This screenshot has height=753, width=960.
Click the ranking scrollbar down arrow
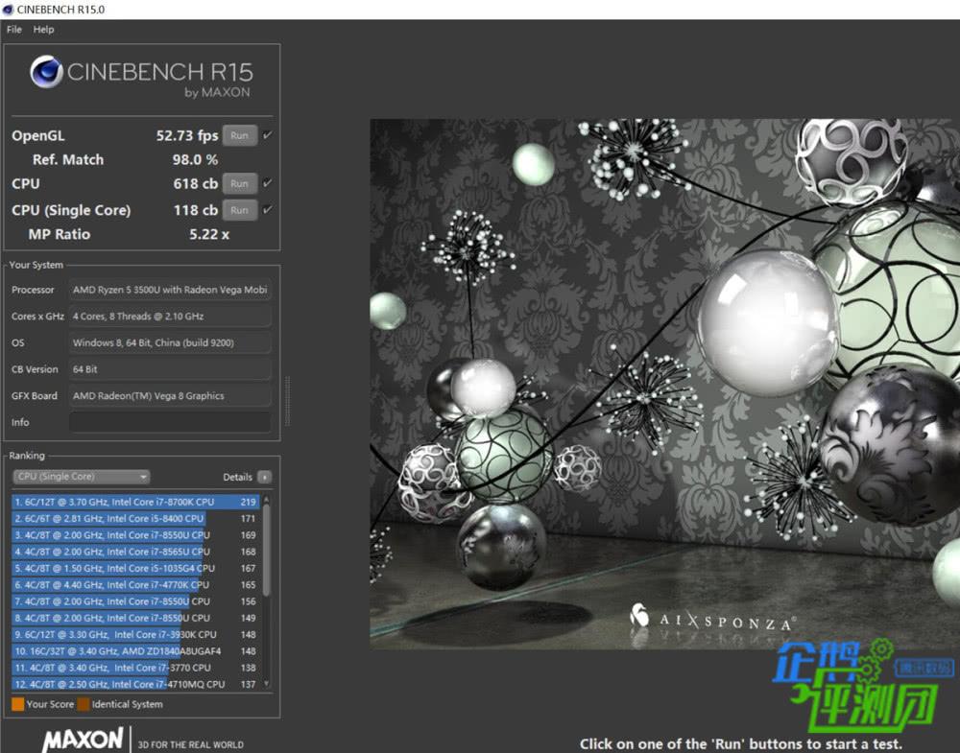266,684
